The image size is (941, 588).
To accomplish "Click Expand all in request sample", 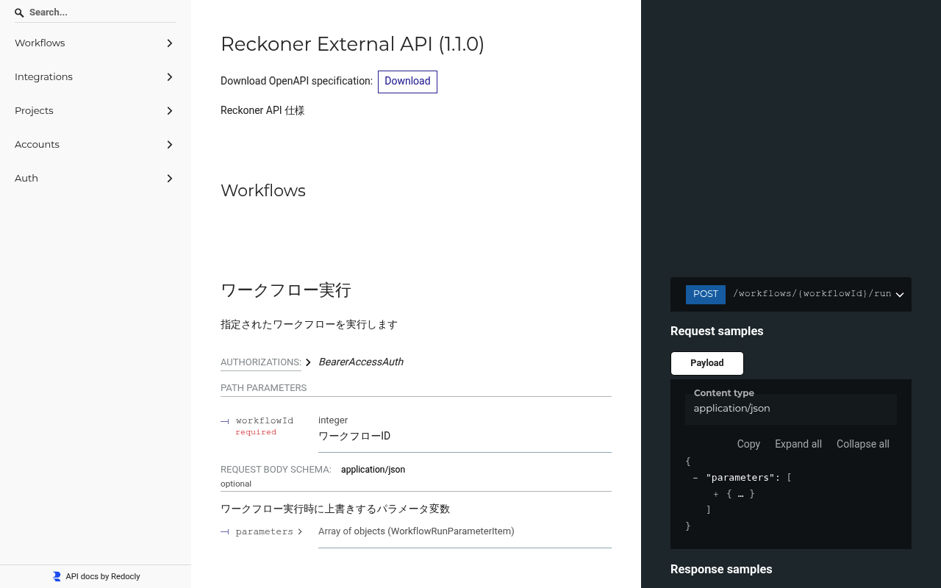I will click(798, 444).
